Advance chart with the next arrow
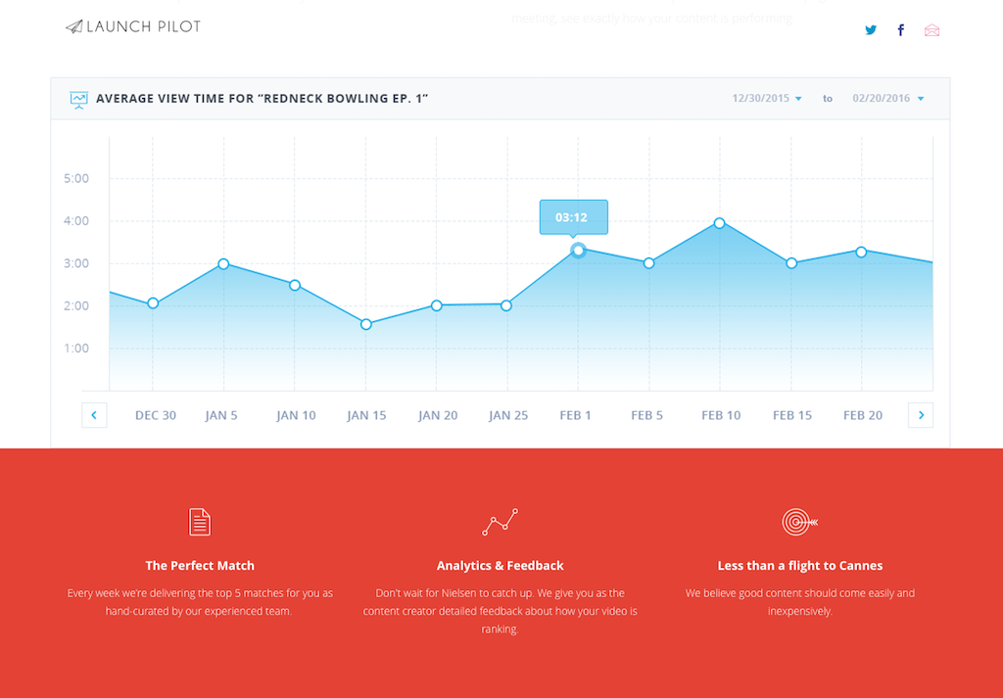The width and height of the screenshot is (1003, 698). pyautogui.click(x=921, y=415)
